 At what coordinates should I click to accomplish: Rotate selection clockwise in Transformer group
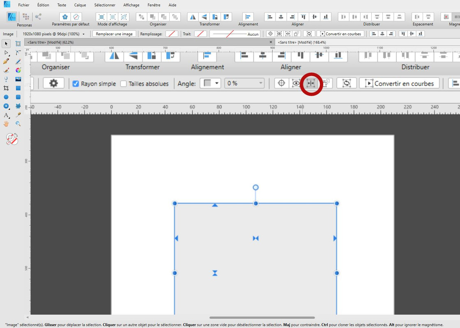226,17
